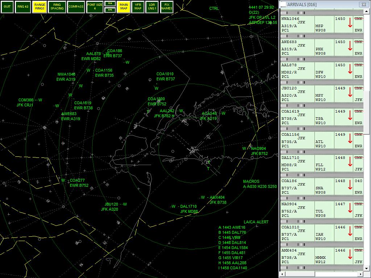
Task: Click the ARRIVALS scroll up arrow
Action: 367,11
